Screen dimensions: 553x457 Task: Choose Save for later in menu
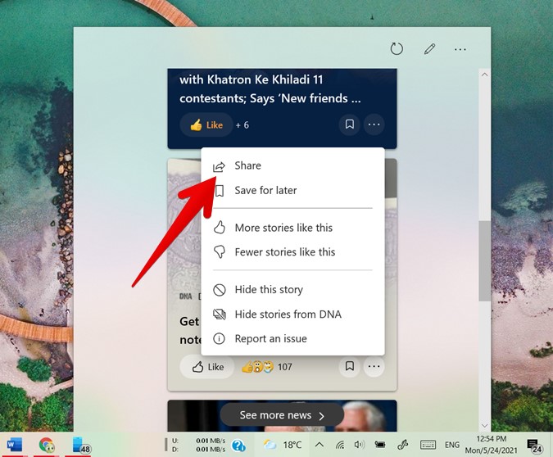[265, 190]
